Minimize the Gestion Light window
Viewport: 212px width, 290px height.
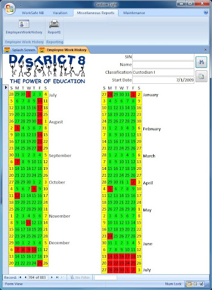tap(181, 3)
